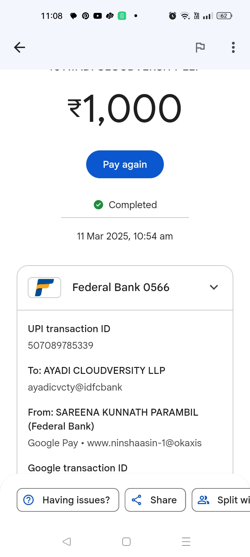
Task: Tap the Google transaction ID label
Action: [x=78, y=468]
